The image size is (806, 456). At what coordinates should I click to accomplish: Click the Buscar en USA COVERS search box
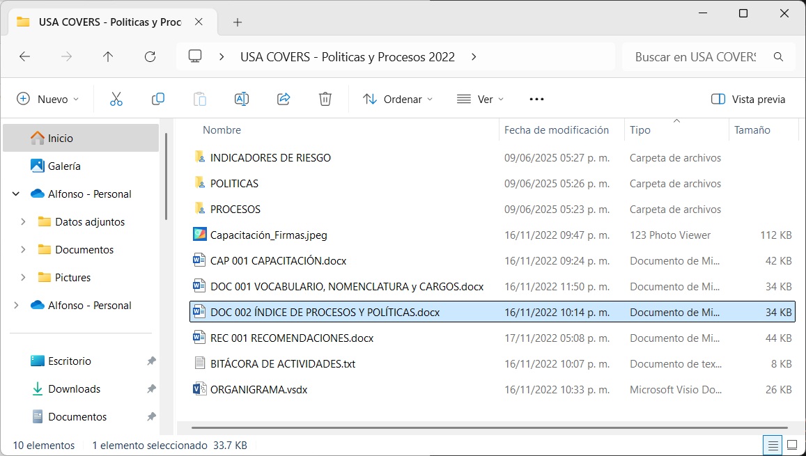(695, 57)
